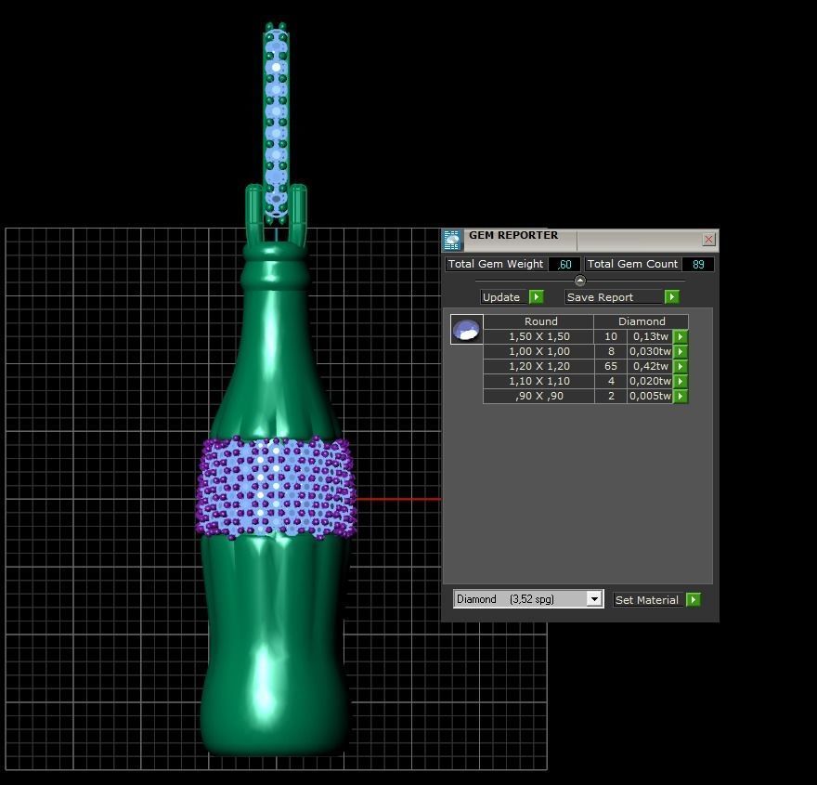Click green arrow for 1,20 X 1,20 row

(x=680, y=366)
